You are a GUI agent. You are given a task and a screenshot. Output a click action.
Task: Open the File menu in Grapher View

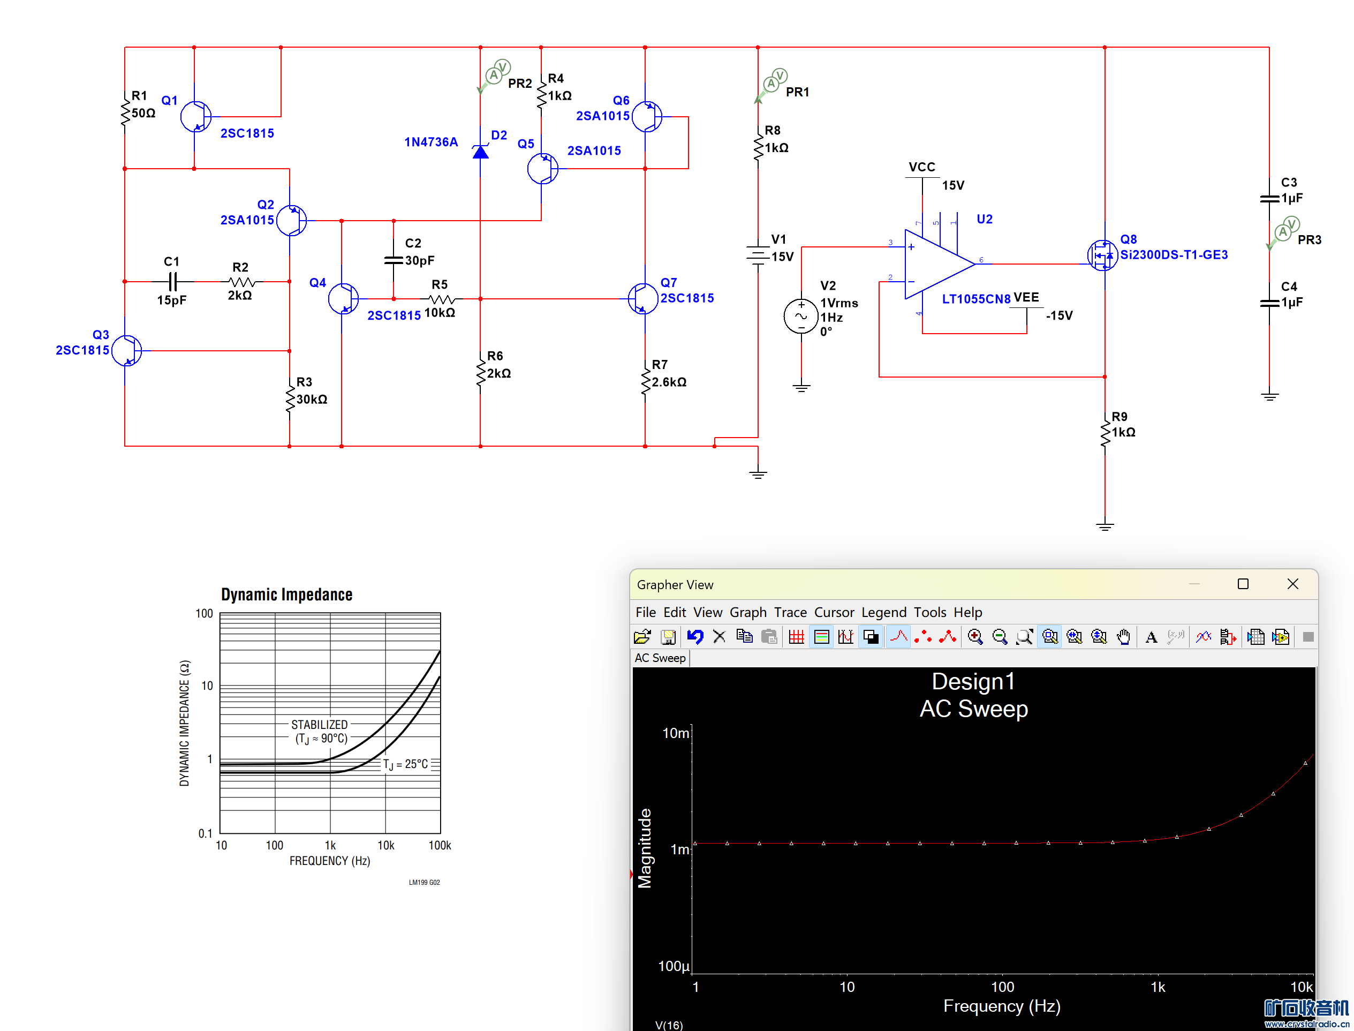click(x=645, y=612)
